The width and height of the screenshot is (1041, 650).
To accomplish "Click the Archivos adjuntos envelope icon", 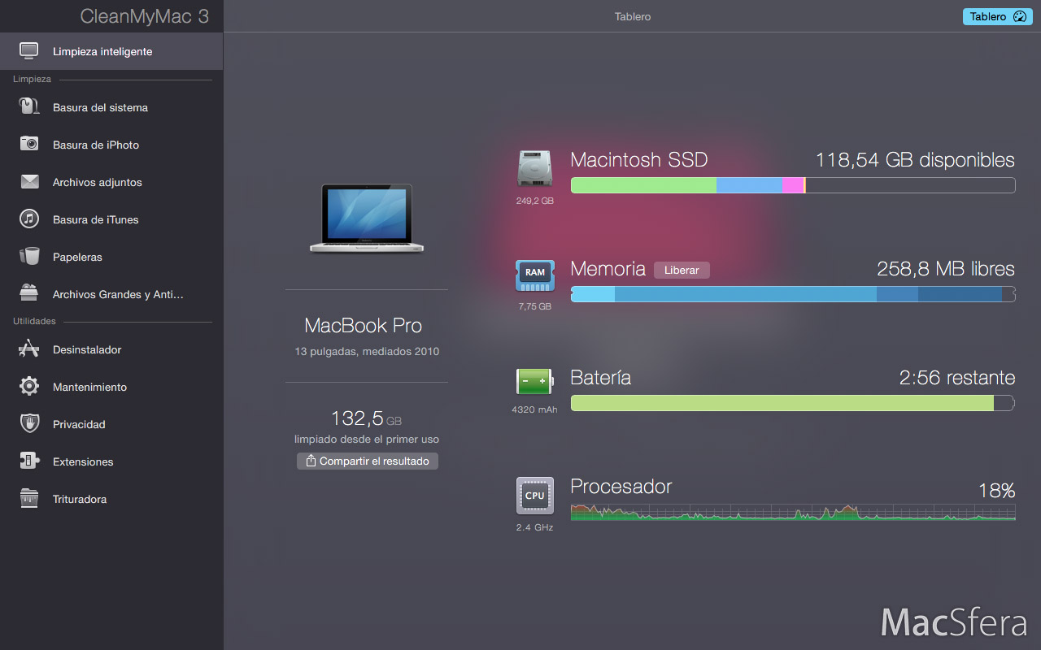I will [x=29, y=182].
